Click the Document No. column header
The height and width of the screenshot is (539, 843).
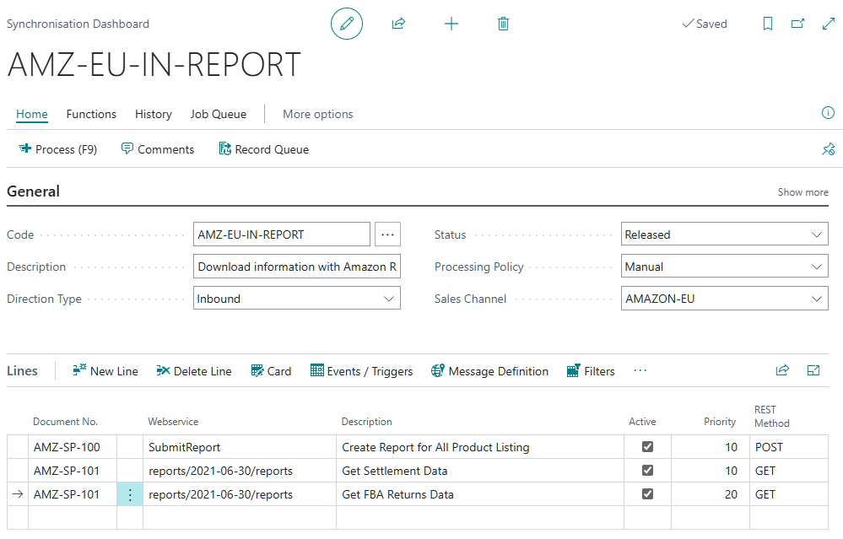[x=66, y=421]
